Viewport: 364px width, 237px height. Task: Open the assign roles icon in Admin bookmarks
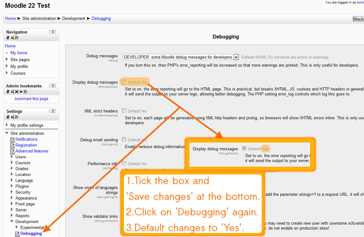(25, 92)
